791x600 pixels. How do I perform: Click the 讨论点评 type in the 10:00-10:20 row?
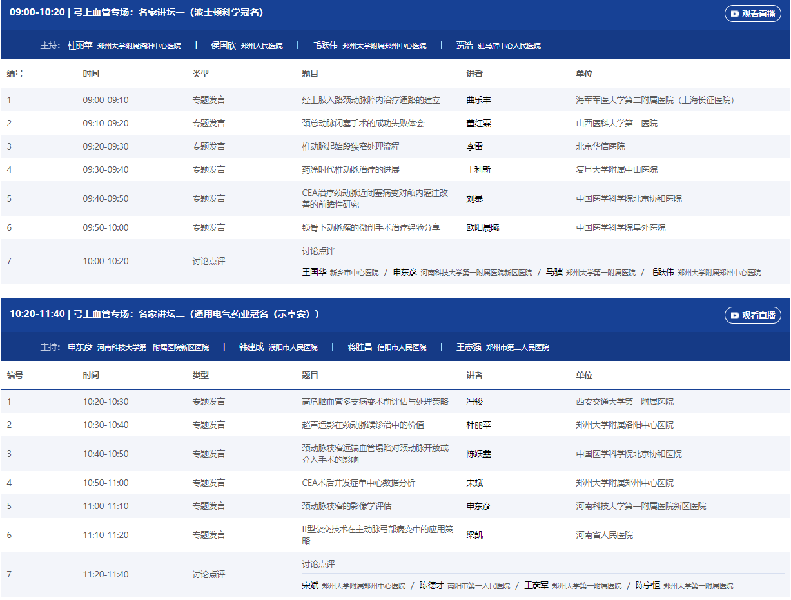(209, 262)
